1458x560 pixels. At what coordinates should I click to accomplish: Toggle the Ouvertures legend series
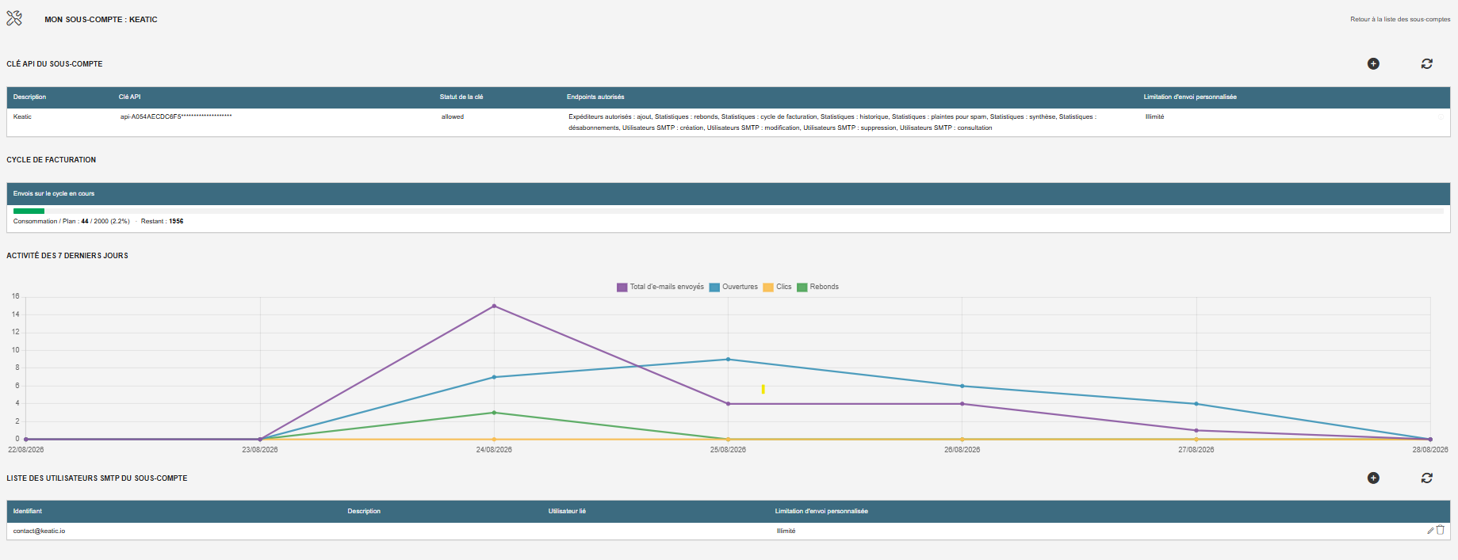pyautogui.click(x=733, y=287)
